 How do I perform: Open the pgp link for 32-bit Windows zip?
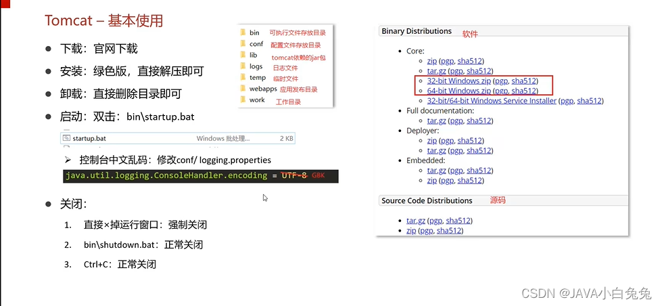click(x=501, y=81)
